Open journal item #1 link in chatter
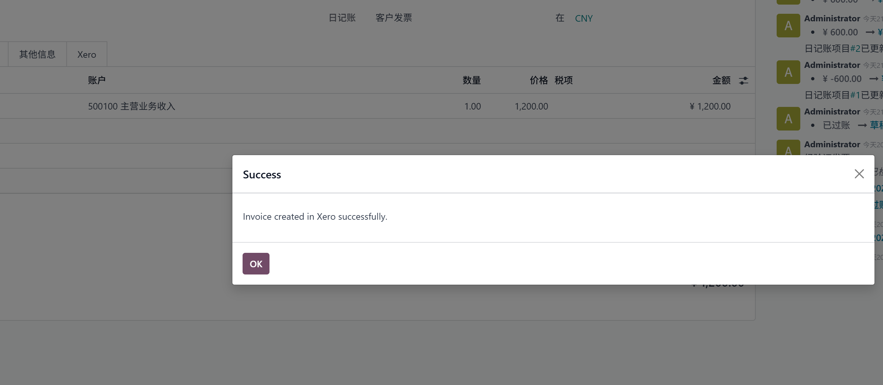The image size is (883, 385). tap(855, 95)
